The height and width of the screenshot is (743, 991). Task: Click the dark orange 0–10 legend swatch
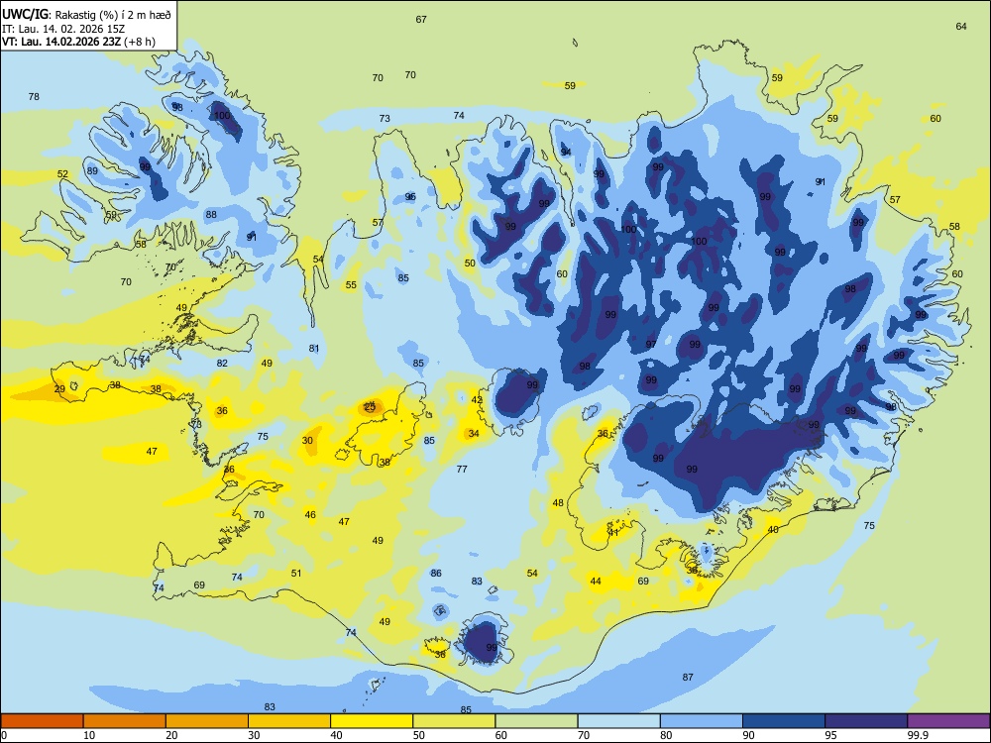coord(42,721)
